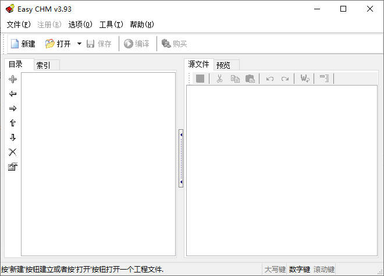The width and height of the screenshot is (384, 276).
Task: Click the left arrow outdent icon
Action: pyautogui.click(x=13, y=94)
